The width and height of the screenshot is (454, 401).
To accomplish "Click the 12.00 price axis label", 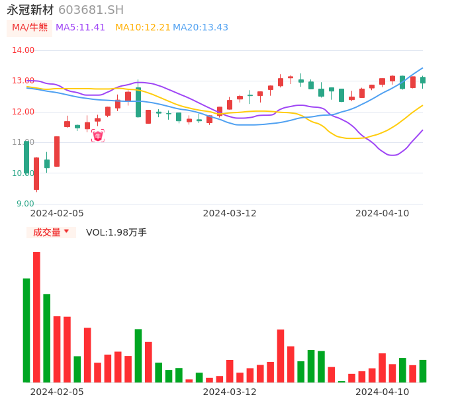I will (x=23, y=112).
